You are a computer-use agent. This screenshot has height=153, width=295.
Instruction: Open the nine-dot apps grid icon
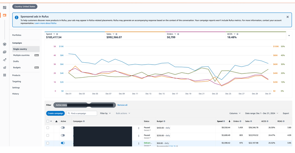click(5, 75)
